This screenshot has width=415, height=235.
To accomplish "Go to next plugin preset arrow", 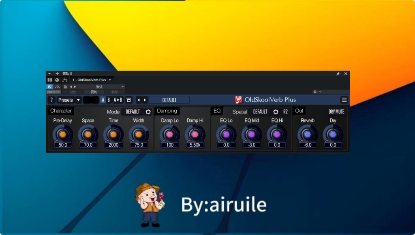I will (x=145, y=100).
